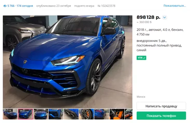Click the green VIN verified badge
The image size is (190, 123).
(x=141, y=58)
